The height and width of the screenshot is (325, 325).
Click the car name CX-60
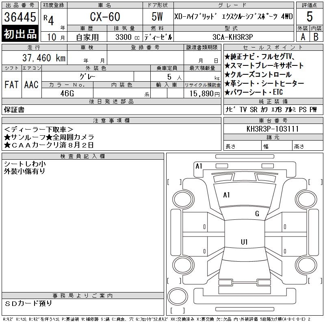pyautogui.click(x=105, y=17)
